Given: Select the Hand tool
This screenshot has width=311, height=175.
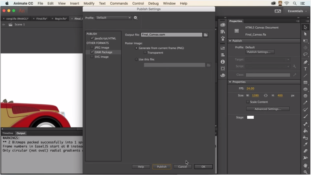Looking at the screenshot, I should tap(306, 165).
